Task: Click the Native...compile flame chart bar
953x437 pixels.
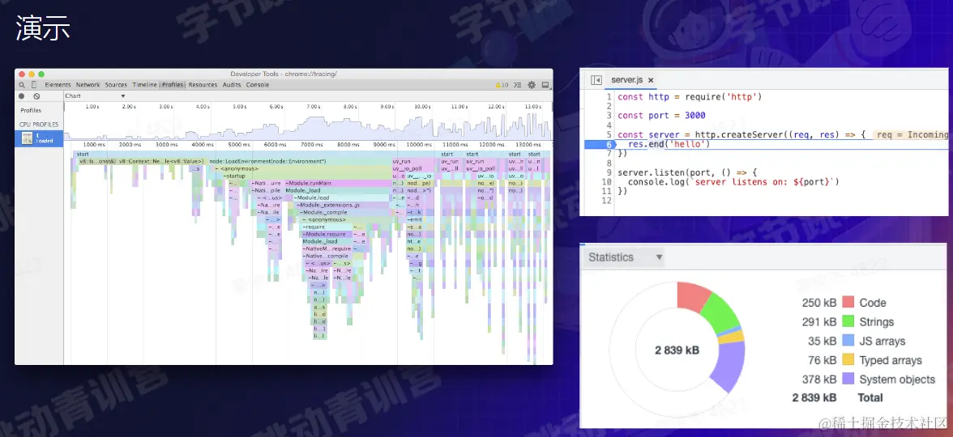Action: coord(327,256)
